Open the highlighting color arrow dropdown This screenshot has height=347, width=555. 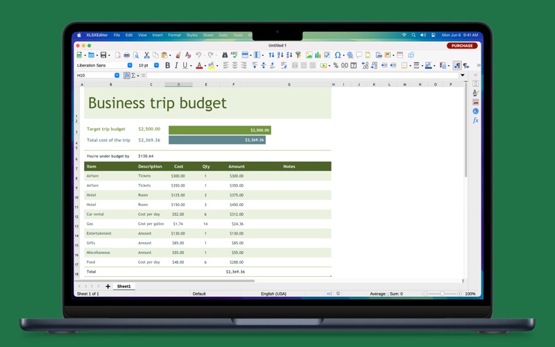pos(217,66)
